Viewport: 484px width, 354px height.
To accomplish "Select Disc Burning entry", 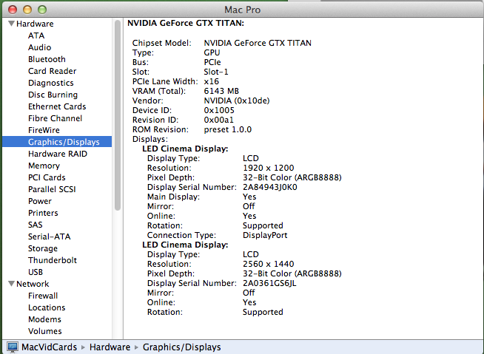I will [53, 95].
